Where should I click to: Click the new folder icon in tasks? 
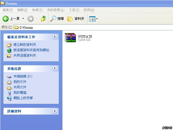[9, 45]
